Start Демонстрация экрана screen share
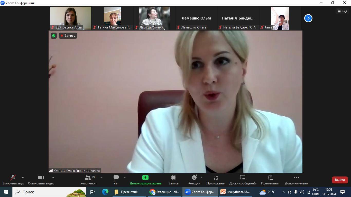Viewport: 351px width, 197px height. [x=145, y=180]
